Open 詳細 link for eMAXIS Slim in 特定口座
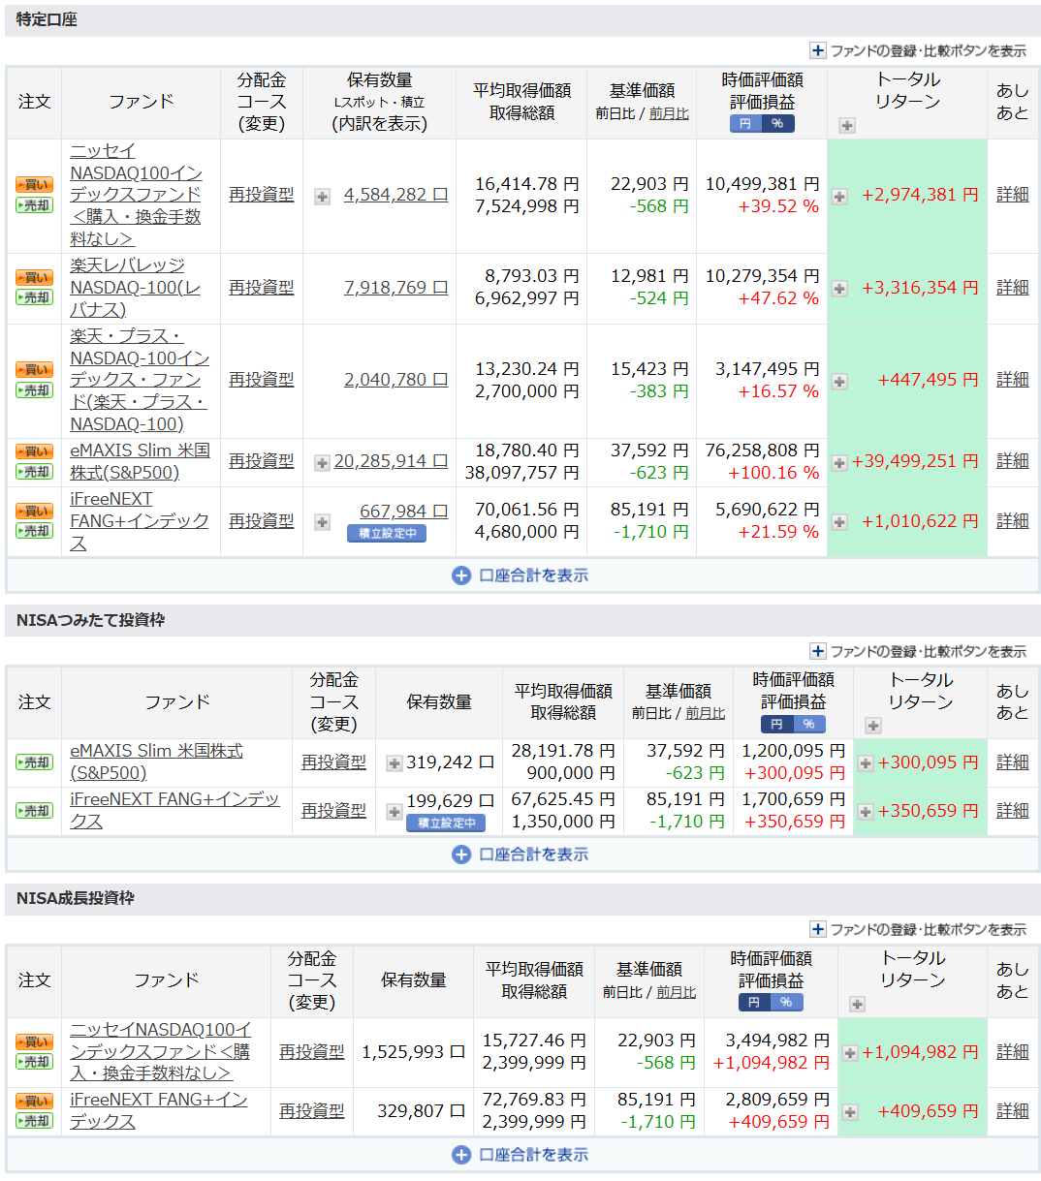Viewport: 1041px width, 1181px height. pos(1012,461)
